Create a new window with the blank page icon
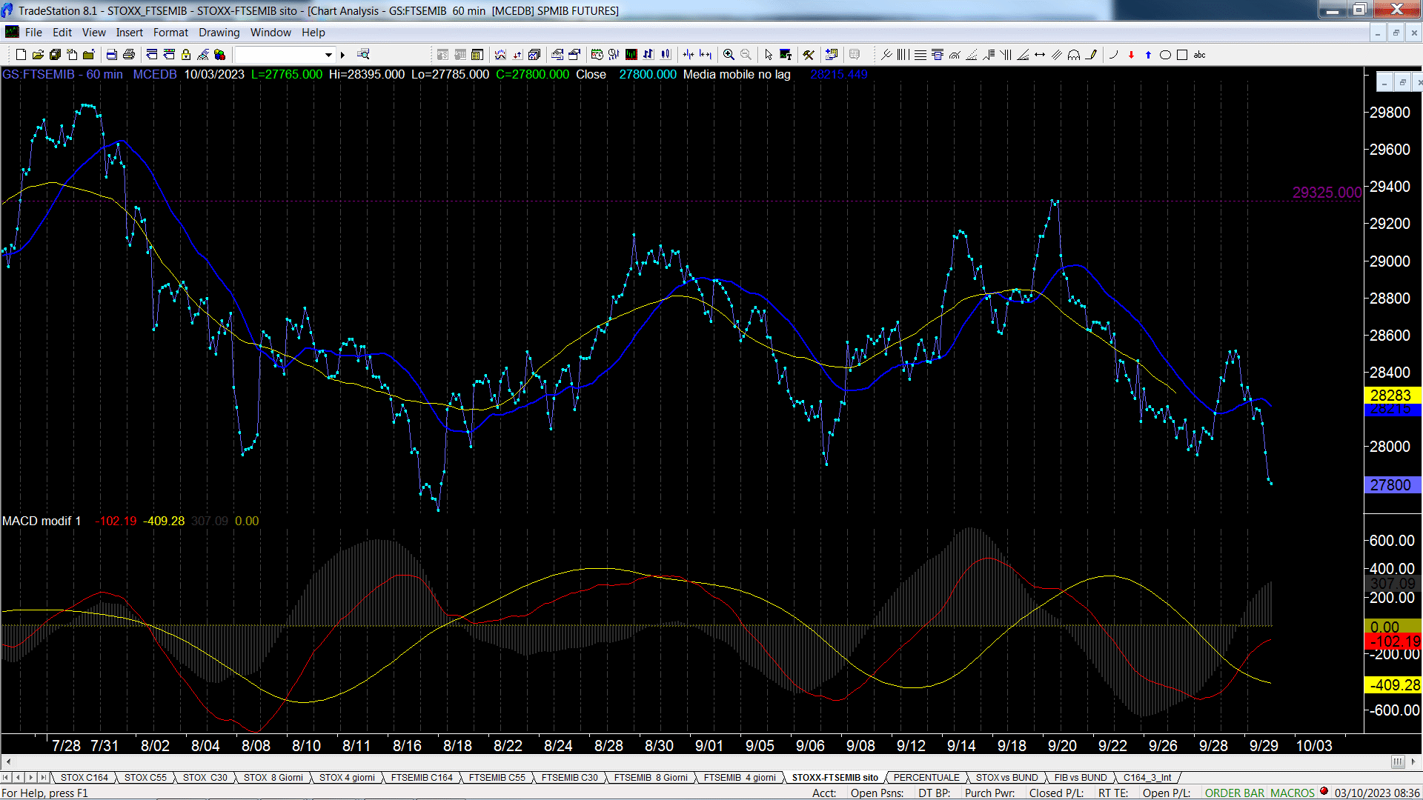This screenshot has height=800, width=1423. pos(21,55)
